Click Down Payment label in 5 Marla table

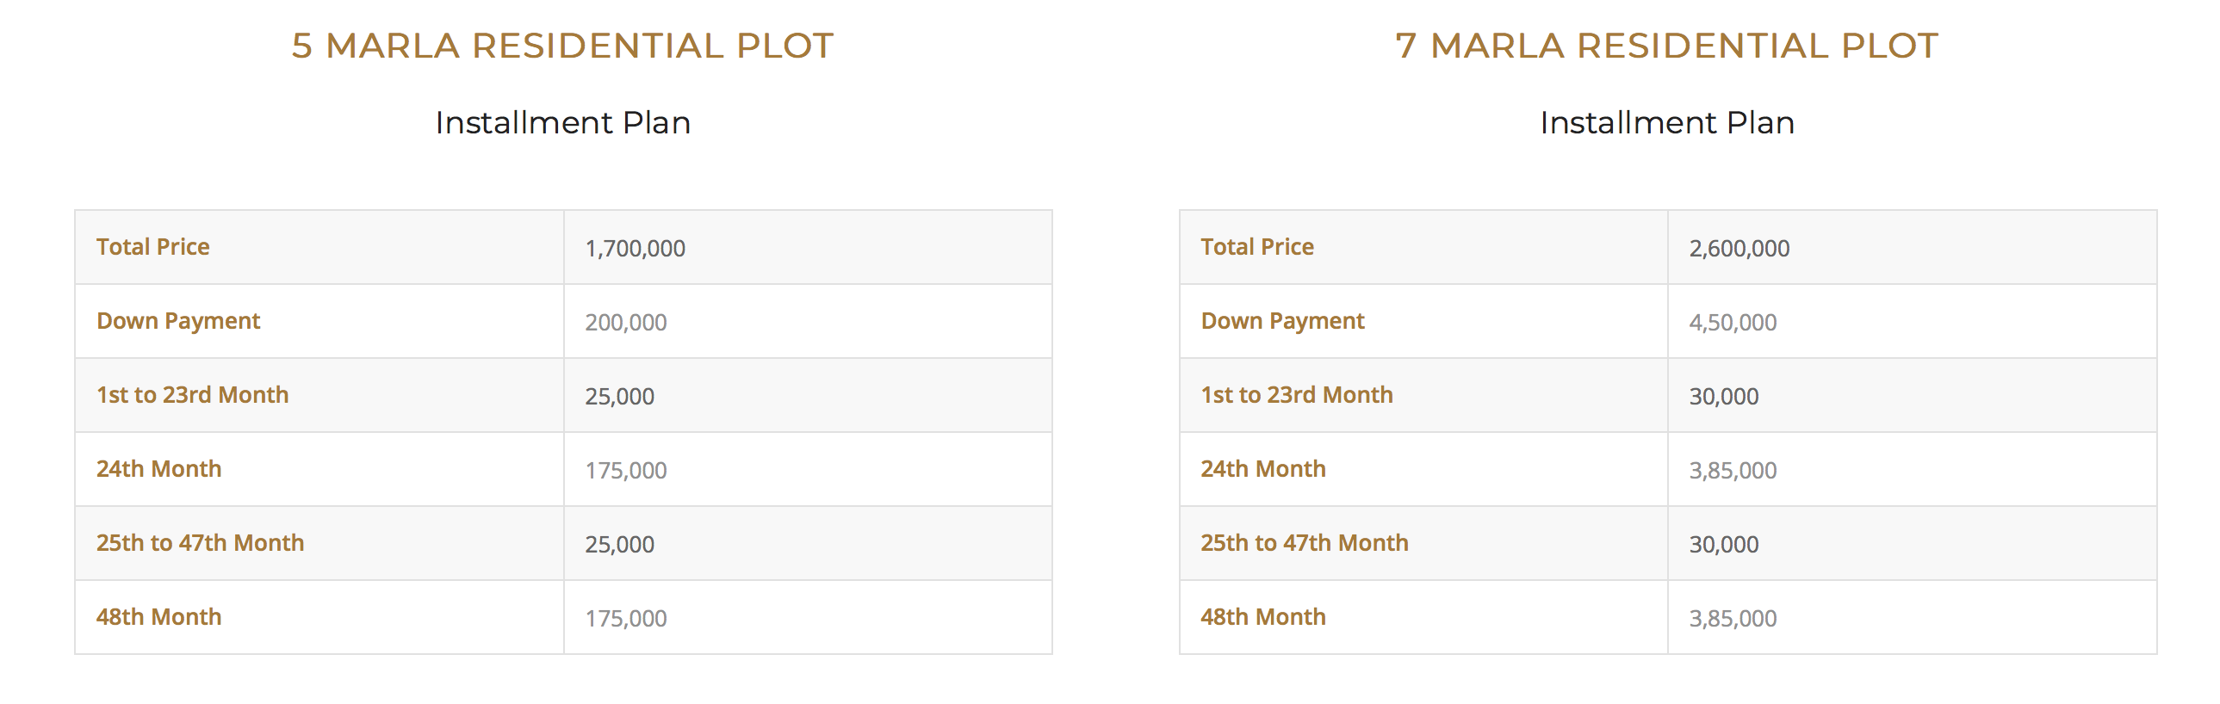178,321
